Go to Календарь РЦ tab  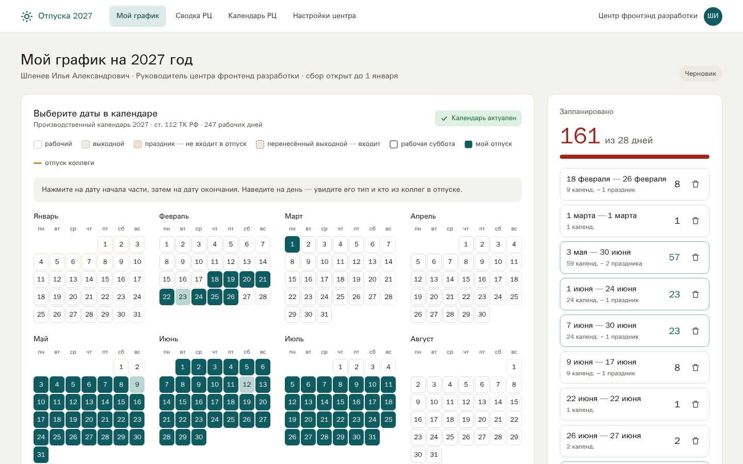[x=252, y=16]
